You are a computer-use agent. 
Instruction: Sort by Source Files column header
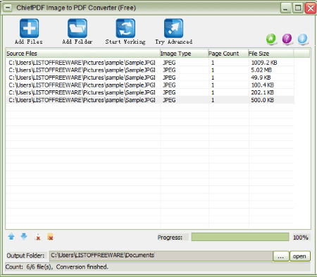[x=83, y=54]
